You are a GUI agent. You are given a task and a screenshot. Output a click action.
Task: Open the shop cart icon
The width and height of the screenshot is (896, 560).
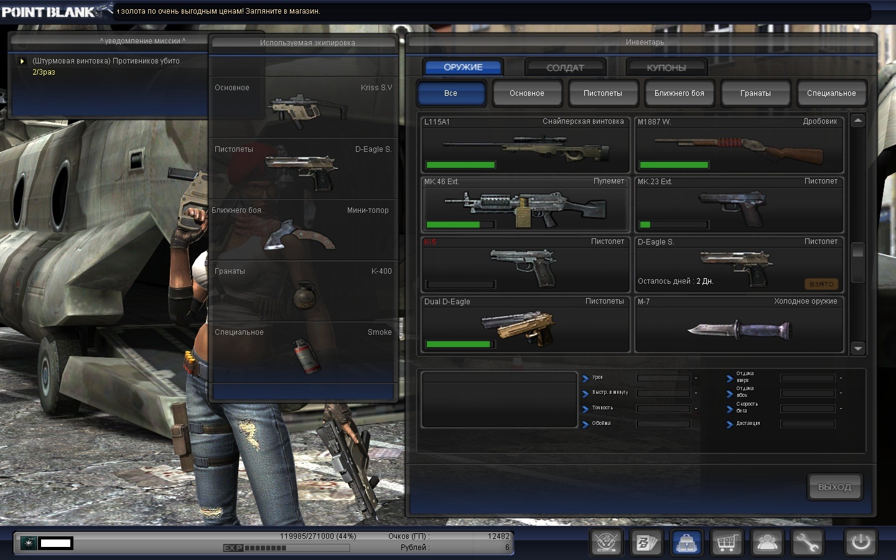tap(727, 543)
